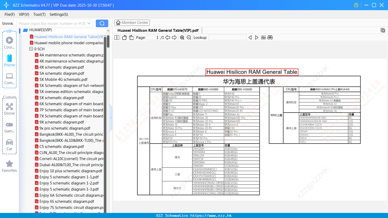Open Huawei Hisilicon RAM General Table file in tree

click(67, 37)
